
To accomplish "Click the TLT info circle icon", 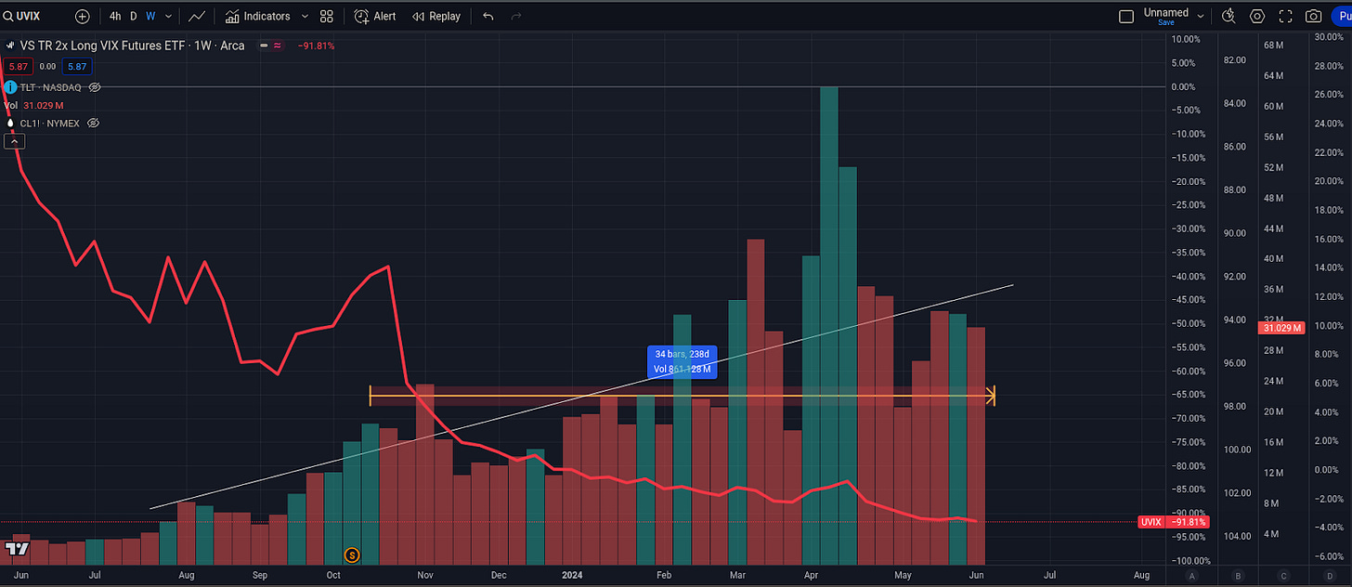I will [x=10, y=87].
